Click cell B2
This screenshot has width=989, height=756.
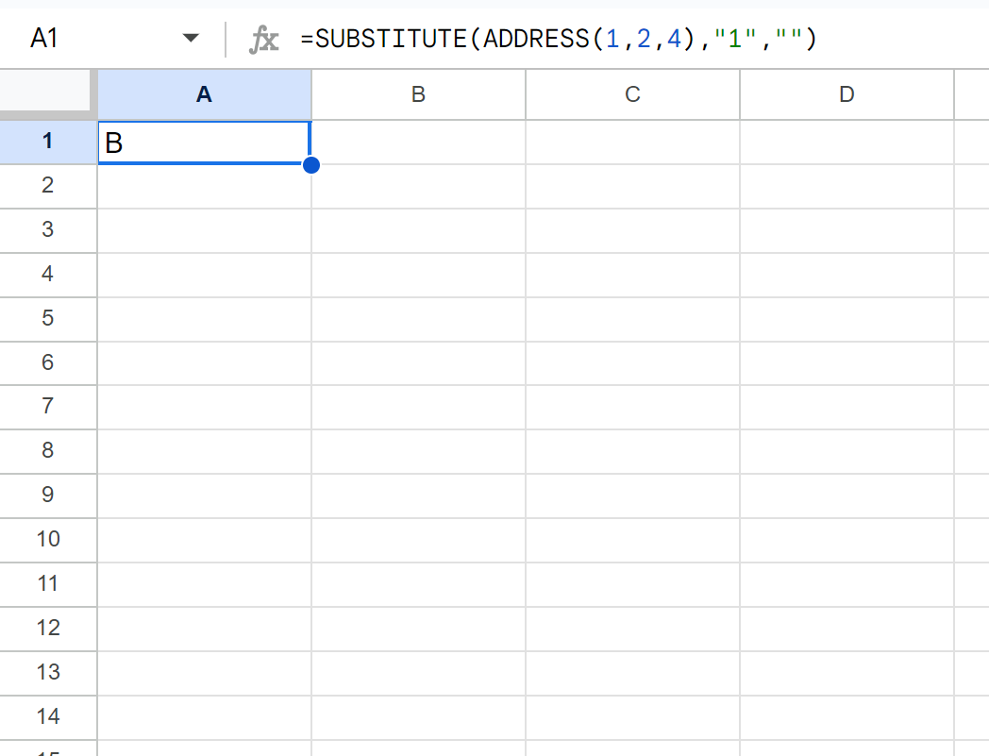click(418, 186)
